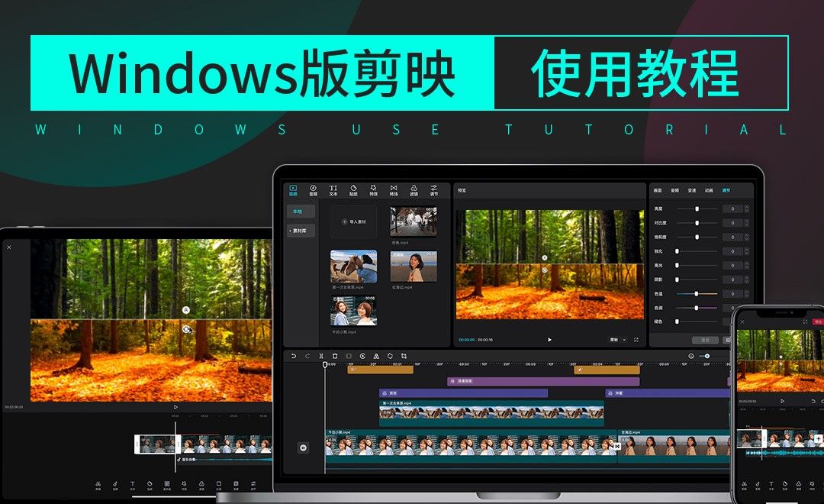Select the 在海边.mp4 beach thumbnail
Screen dimensions: 824x504
point(414,267)
